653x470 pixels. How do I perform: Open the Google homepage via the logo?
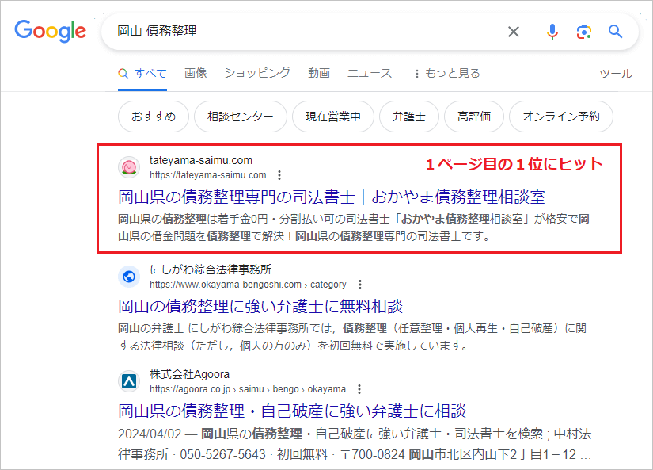point(50,32)
